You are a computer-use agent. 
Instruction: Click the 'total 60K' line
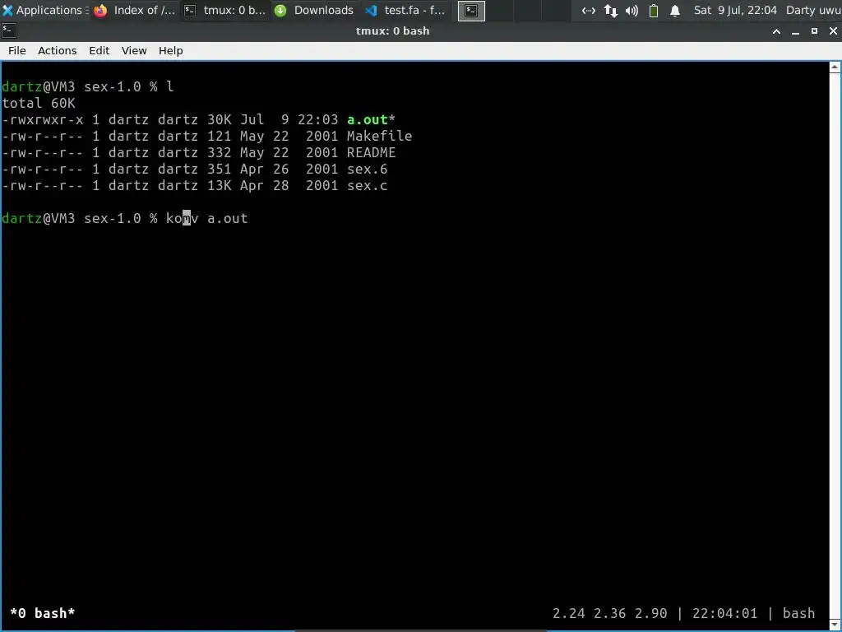(x=39, y=103)
